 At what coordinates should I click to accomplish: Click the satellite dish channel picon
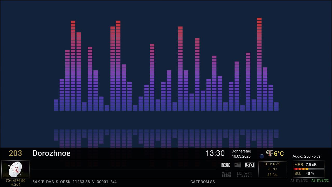click(x=16, y=169)
